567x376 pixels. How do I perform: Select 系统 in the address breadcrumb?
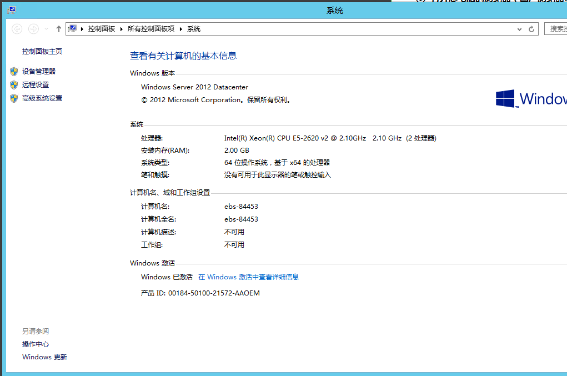[194, 29]
